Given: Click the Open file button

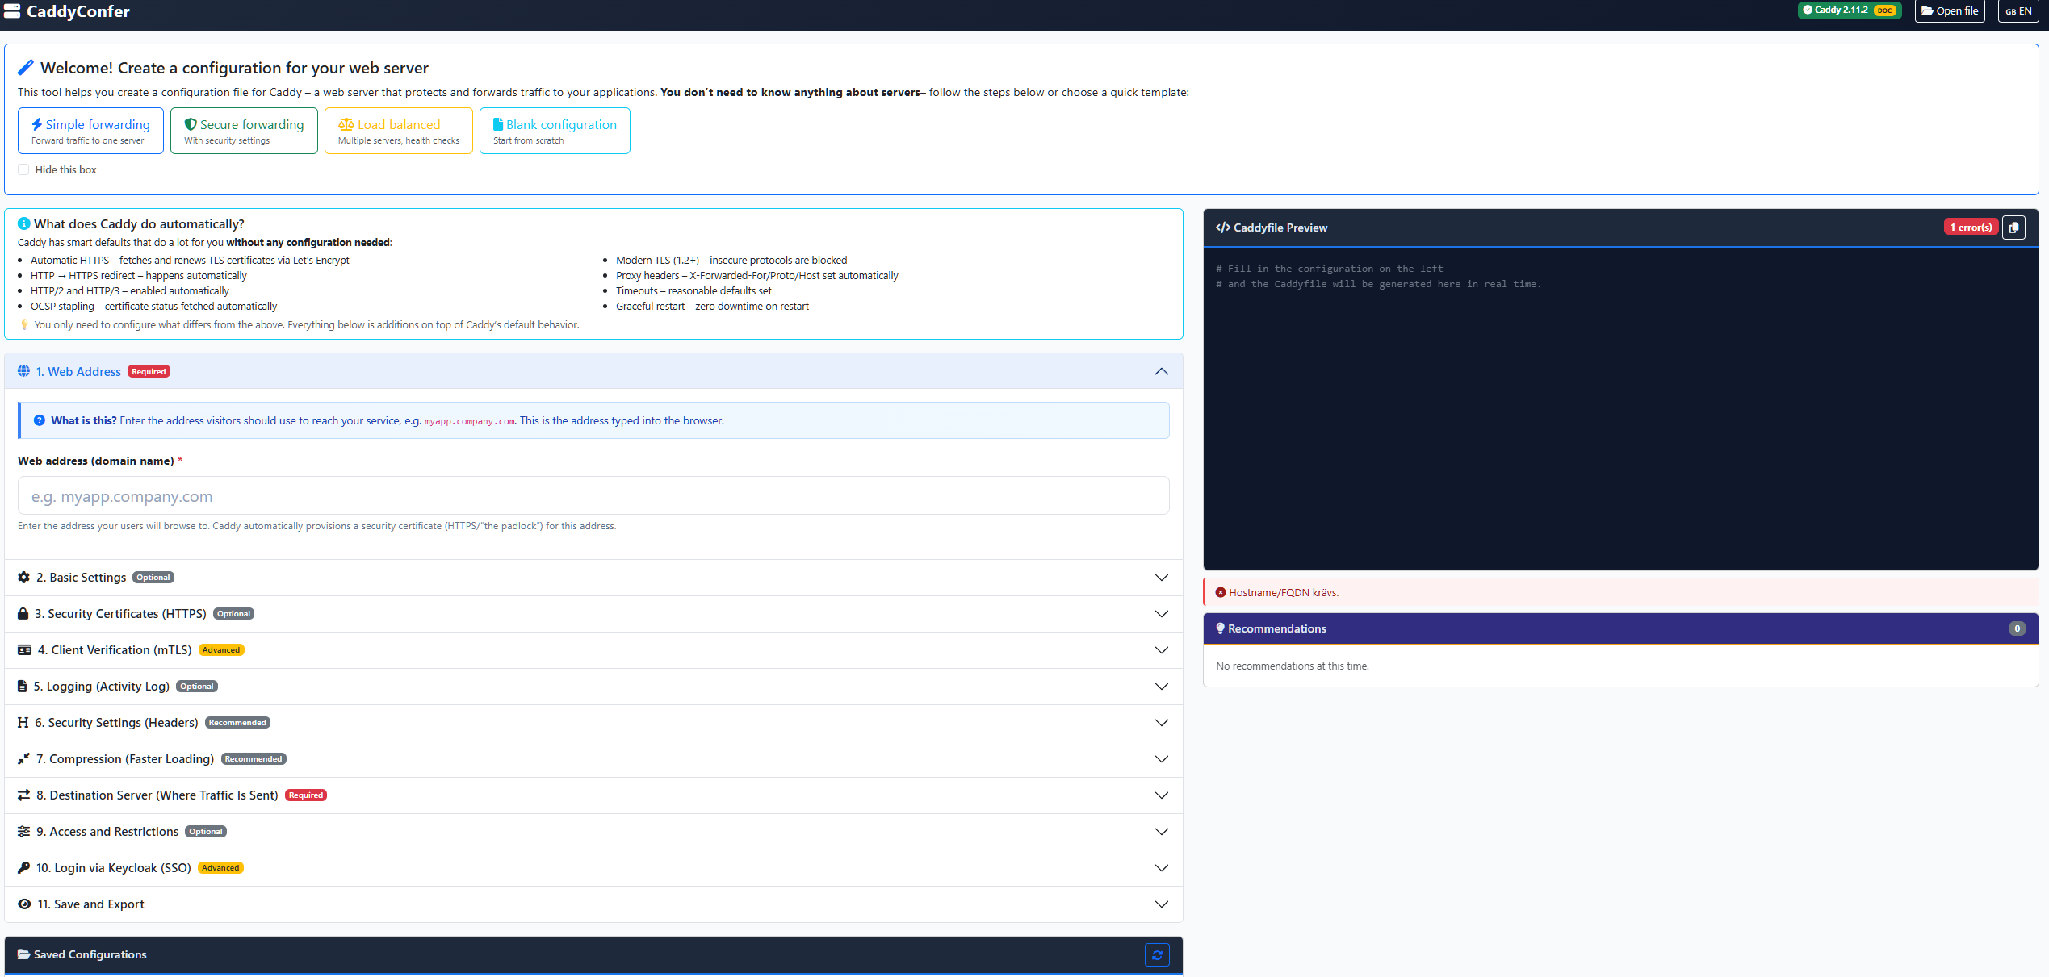Looking at the screenshot, I should pyautogui.click(x=1949, y=11).
